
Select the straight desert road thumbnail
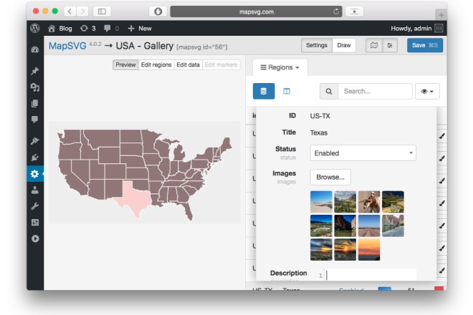(x=369, y=226)
